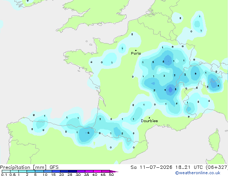Click the Paris city label

coord(136,53)
